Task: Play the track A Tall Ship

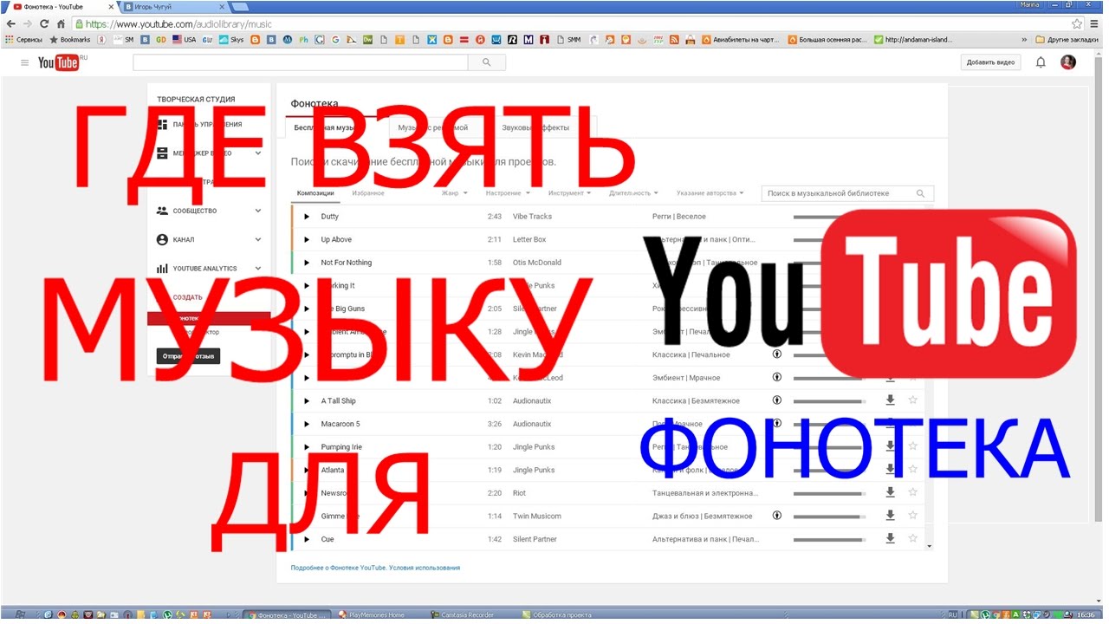Action: [x=307, y=401]
